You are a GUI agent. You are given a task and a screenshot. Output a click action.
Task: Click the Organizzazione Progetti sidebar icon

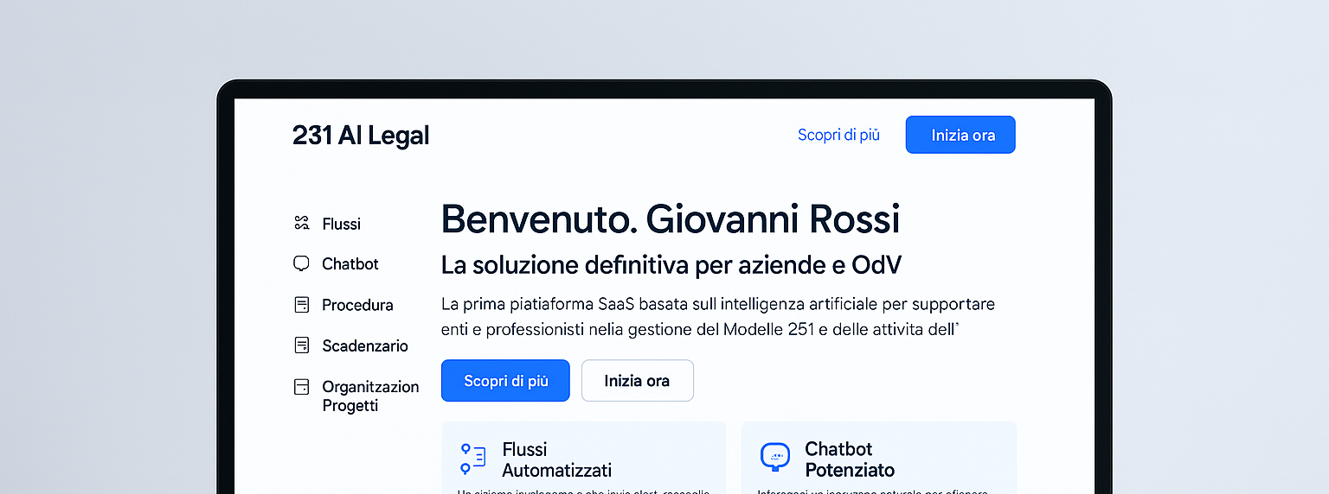(x=301, y=387)
